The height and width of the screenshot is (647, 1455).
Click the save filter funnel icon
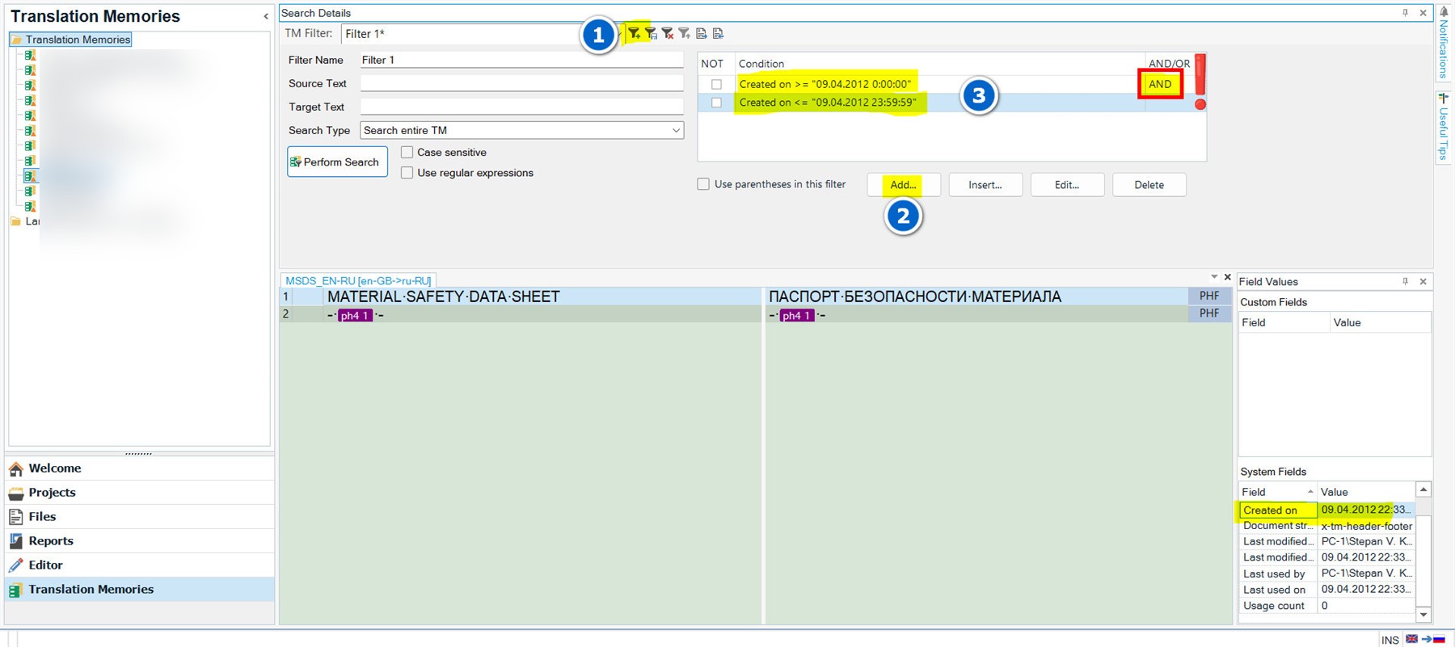click(651, 33)
